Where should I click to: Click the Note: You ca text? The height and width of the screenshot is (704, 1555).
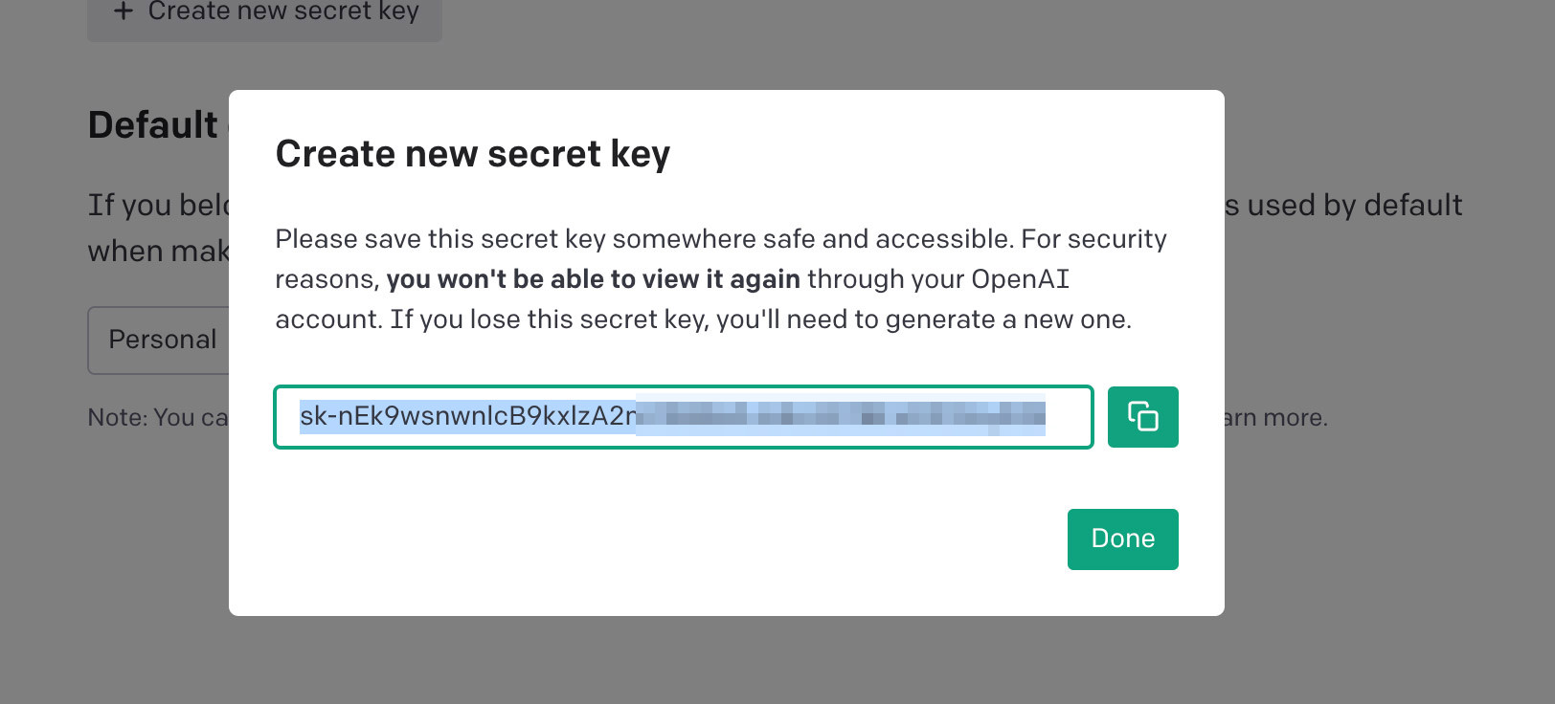click(x=158, y=418)
